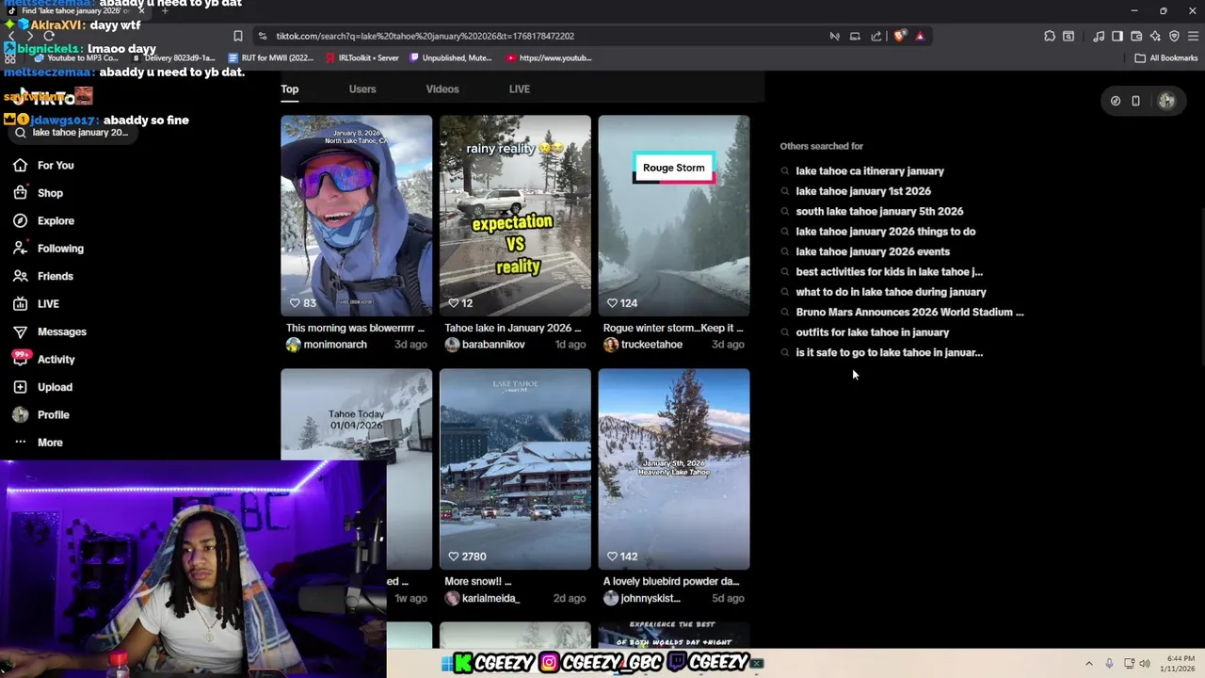Open the 'Tahoe Today 01/04/2026' video thumbnail
1205x678 pixels.
(x=356, y=414)
